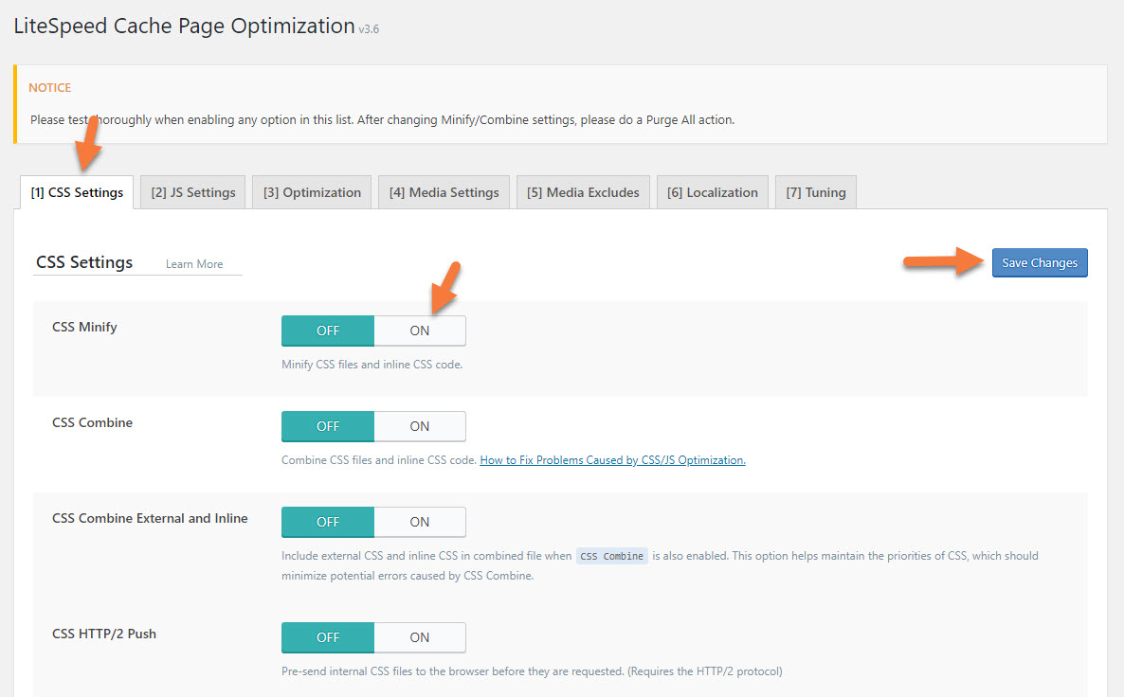
Task: Open the Media Settings tab
Action: click(444, 192)
